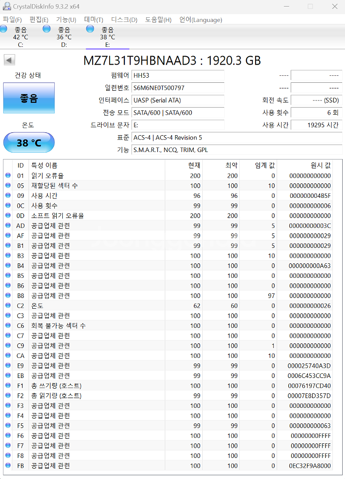Select the 회복 불가능 섹터 수 attribute name
The height and width of the screenshot is (479, 345).
59,326
